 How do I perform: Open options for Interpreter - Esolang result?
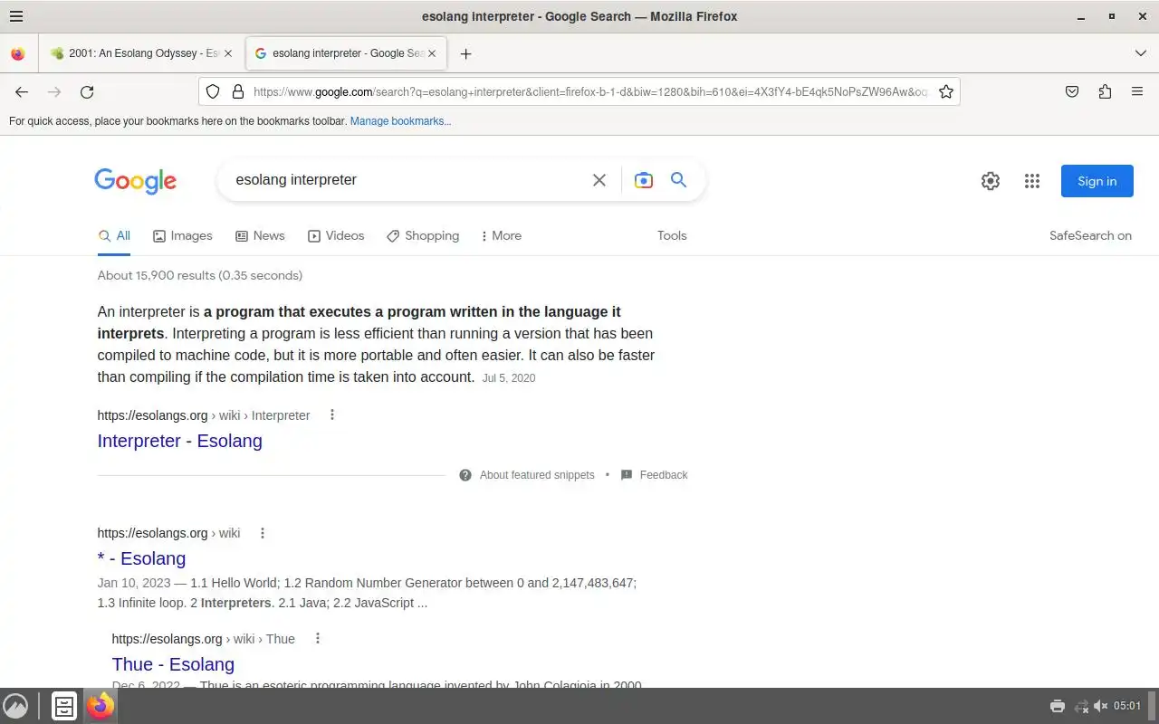(332, 414)
